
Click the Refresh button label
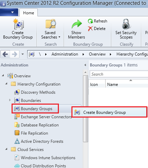(100, 21)
